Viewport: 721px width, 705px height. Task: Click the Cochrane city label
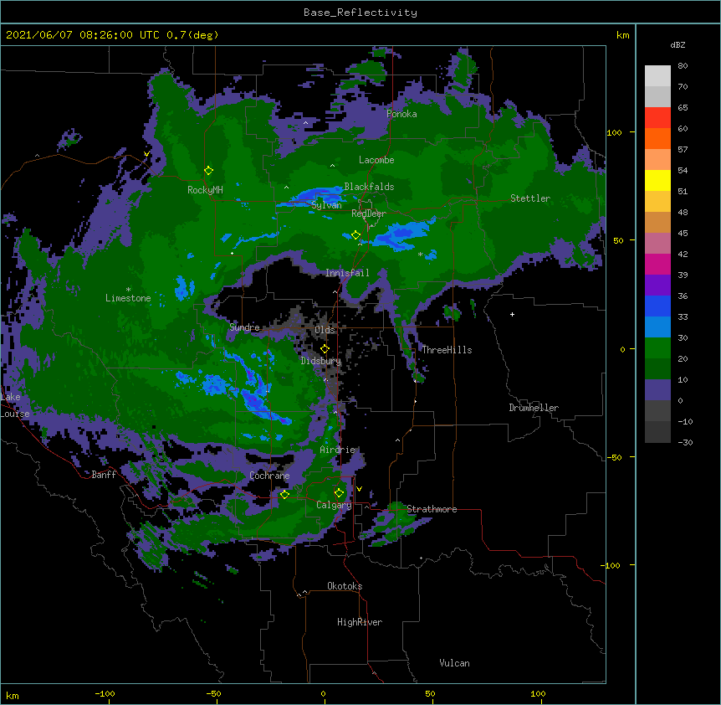pyautogui.click(x=269, y=476)
